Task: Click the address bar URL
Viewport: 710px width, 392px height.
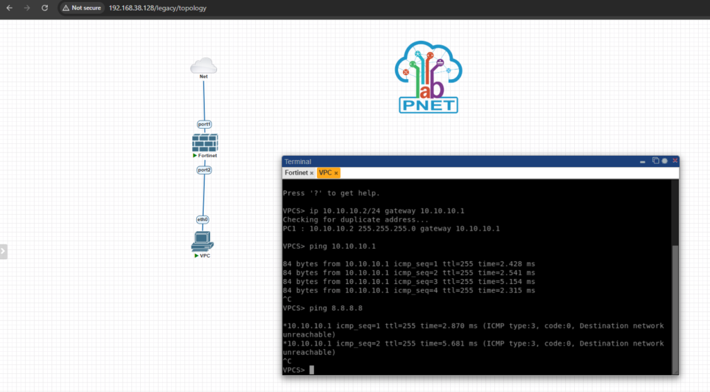Action: (157, 8)
